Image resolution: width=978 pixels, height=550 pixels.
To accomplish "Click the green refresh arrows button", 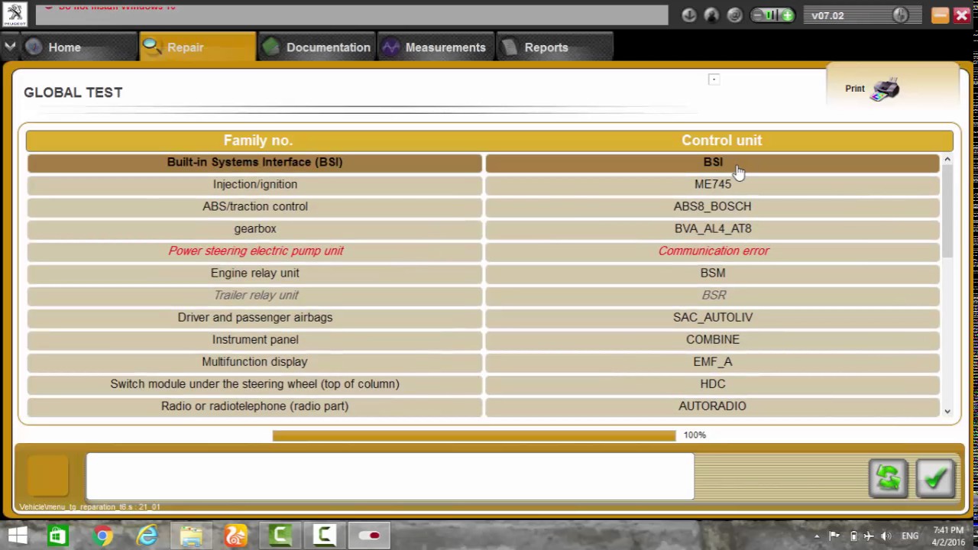I will 888,478.
